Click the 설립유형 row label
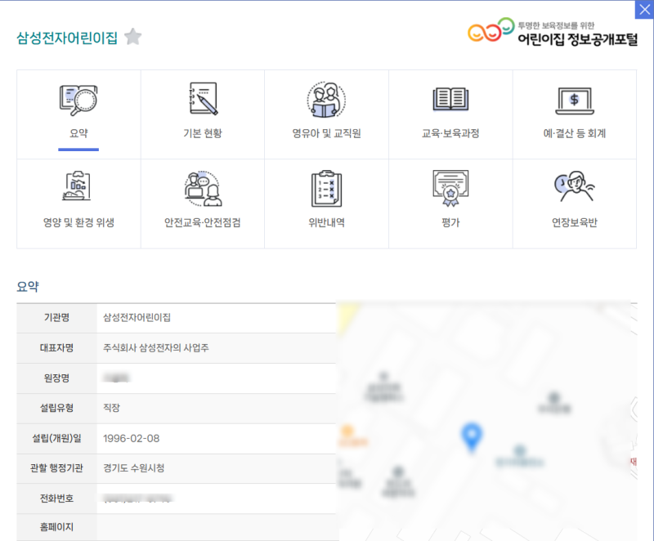Viewport: 654px width, 541px height. coord(56,408)
